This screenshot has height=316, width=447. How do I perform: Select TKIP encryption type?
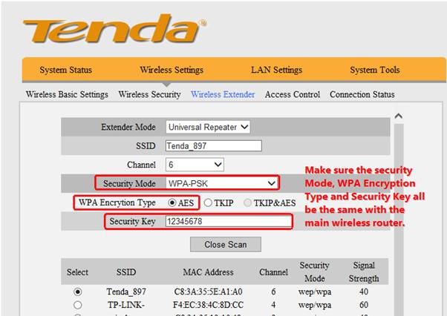tap(209, 203)
